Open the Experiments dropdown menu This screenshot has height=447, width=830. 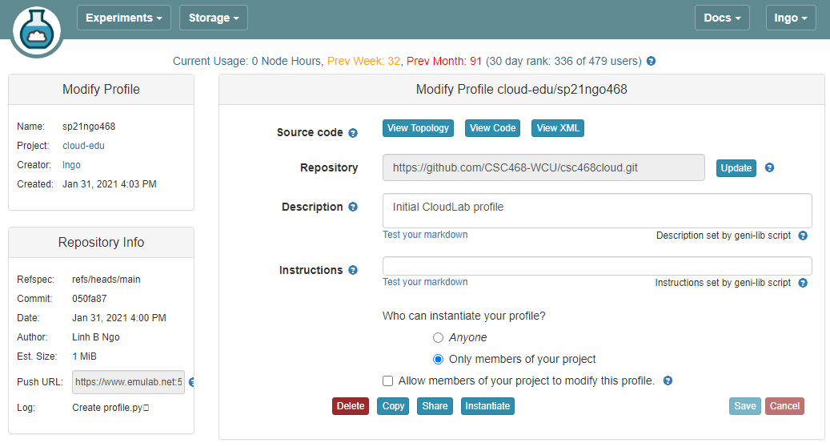(x=124, y=18)
